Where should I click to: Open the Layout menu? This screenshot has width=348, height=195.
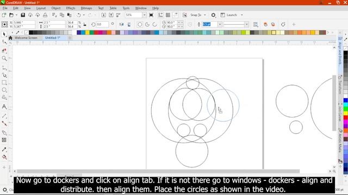[x=41, y=8]
